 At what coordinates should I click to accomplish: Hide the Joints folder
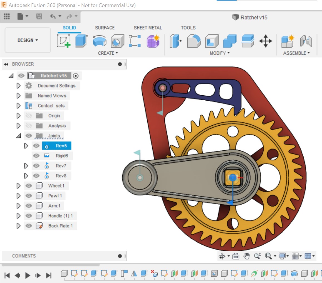pyautogui.click(x=29, y=136)
